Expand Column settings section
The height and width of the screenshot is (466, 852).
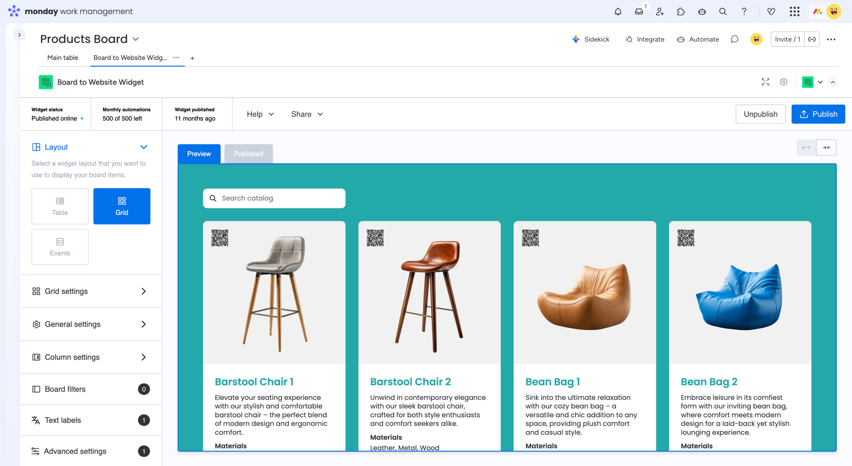pyautogui.click(x=91, y=357)
